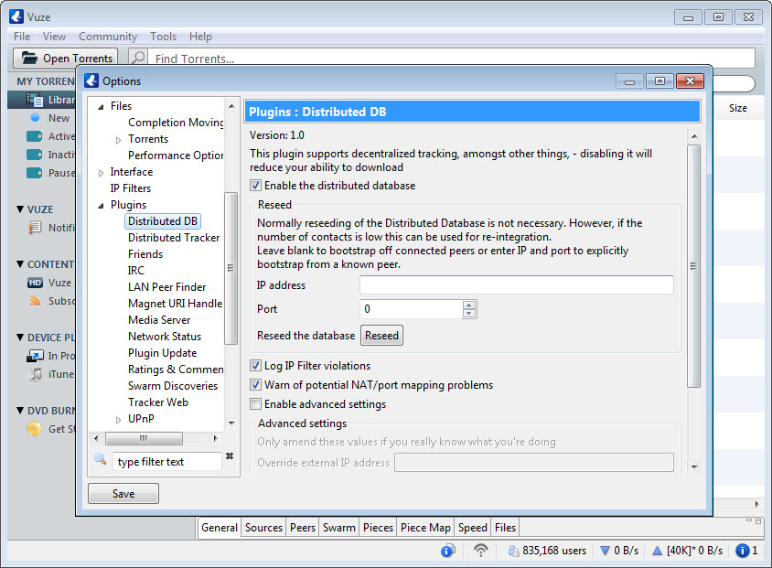Screen dimensions: 772x568
Task: Click the type filter text field
Action: coord(167,462)
